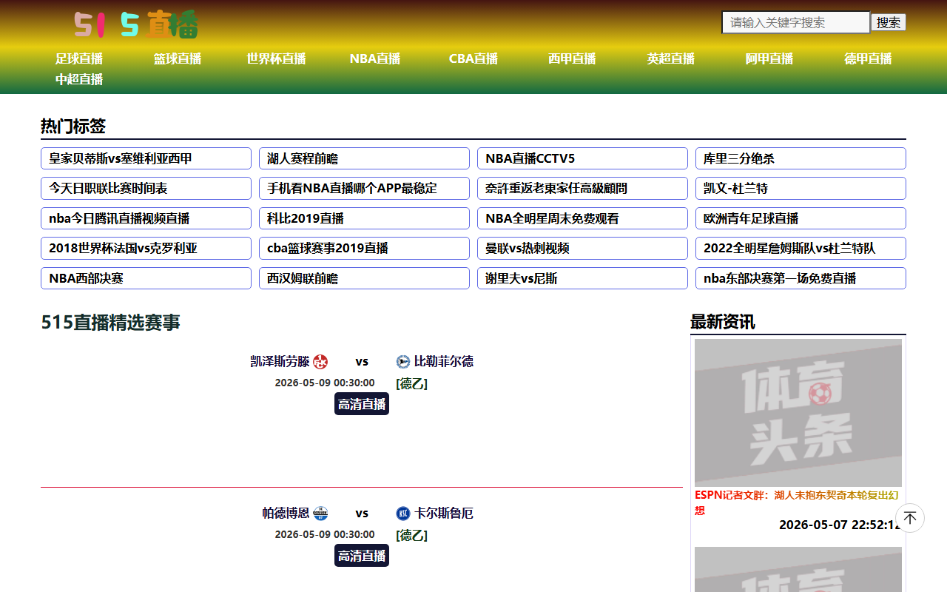Select tag 湖人赛程前瞻
947x592 pixels.
tap(364, 158)
